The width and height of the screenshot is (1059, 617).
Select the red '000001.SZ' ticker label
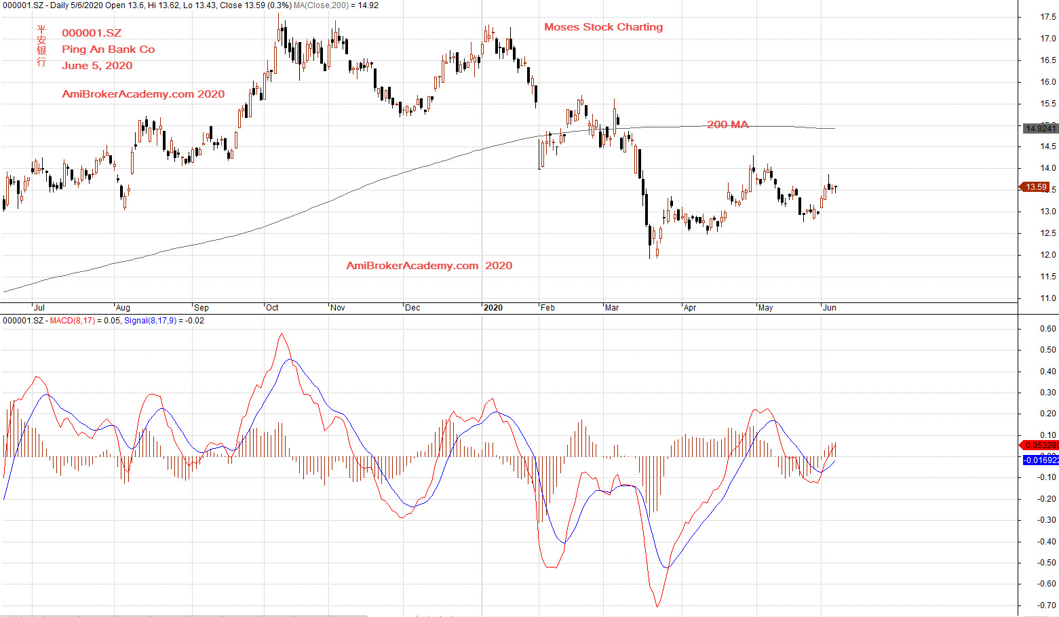tap(92, 33)
